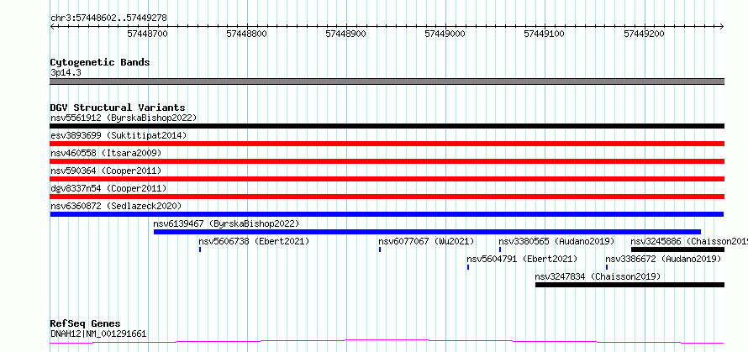Image resolution: width=748 pixels, height=352 pixels.
Task: Click the dgv8337n54 red variant bar
Action: pos(387,197)
